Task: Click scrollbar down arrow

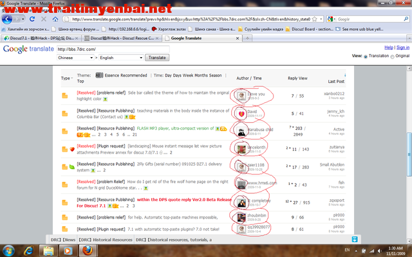Action: coord(409,241)
